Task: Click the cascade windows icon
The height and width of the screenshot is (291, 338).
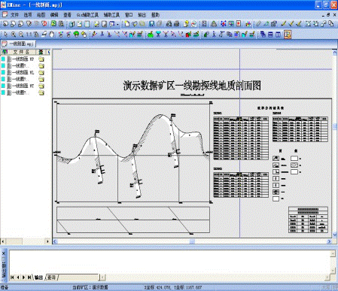Action: (263, 35)
